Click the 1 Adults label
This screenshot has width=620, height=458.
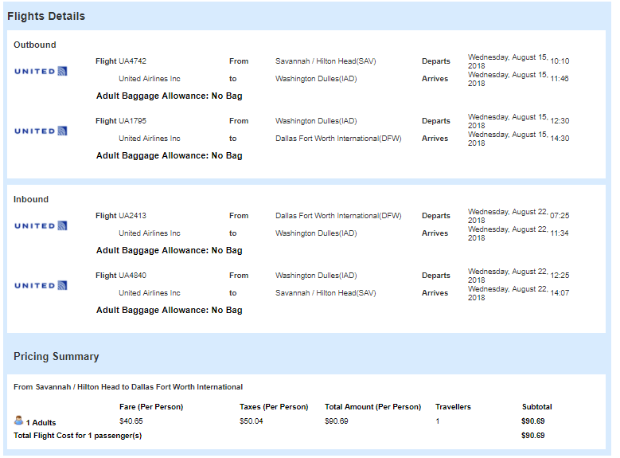[x=41, y=423]
